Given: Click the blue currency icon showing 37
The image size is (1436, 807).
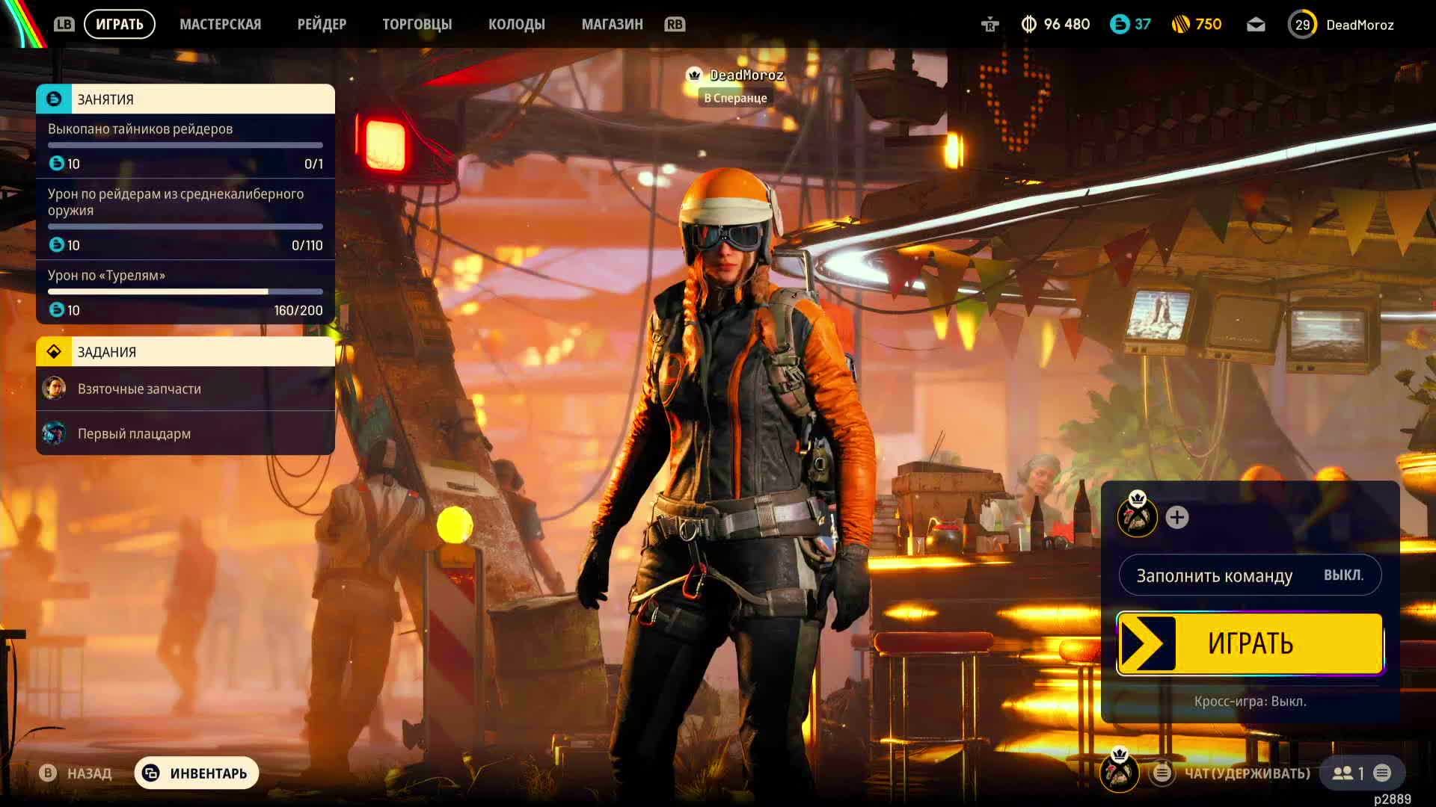Looking at the screenshot, I should (1119, 25).
